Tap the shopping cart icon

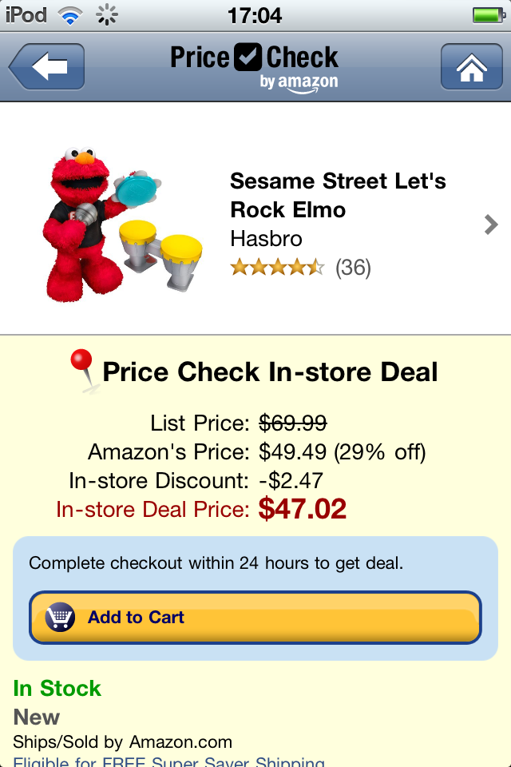[61, 618]
